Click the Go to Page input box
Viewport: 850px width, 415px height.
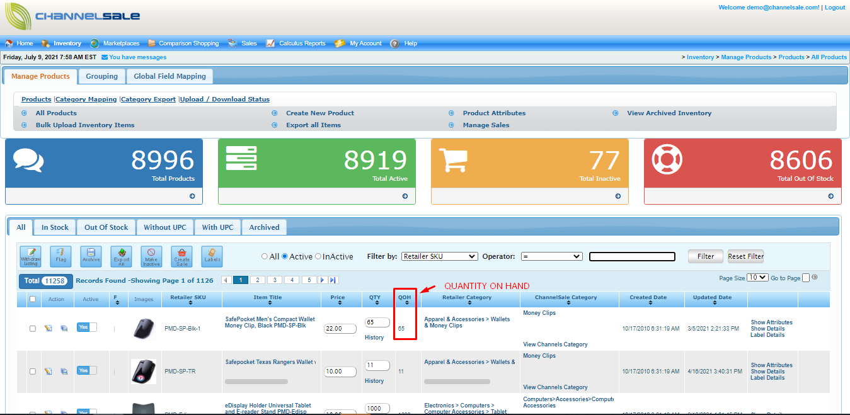[x=806, y=278]
